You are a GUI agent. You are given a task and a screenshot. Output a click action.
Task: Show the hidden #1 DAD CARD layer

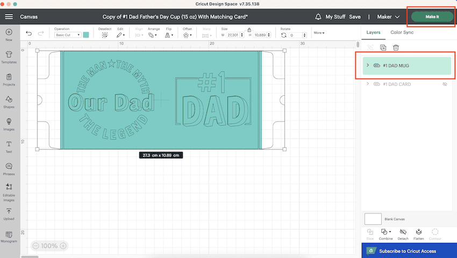pos(445,84)
